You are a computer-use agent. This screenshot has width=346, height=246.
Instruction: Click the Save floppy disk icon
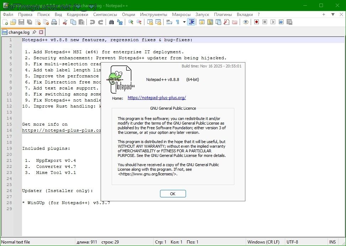tap(21, 22)
